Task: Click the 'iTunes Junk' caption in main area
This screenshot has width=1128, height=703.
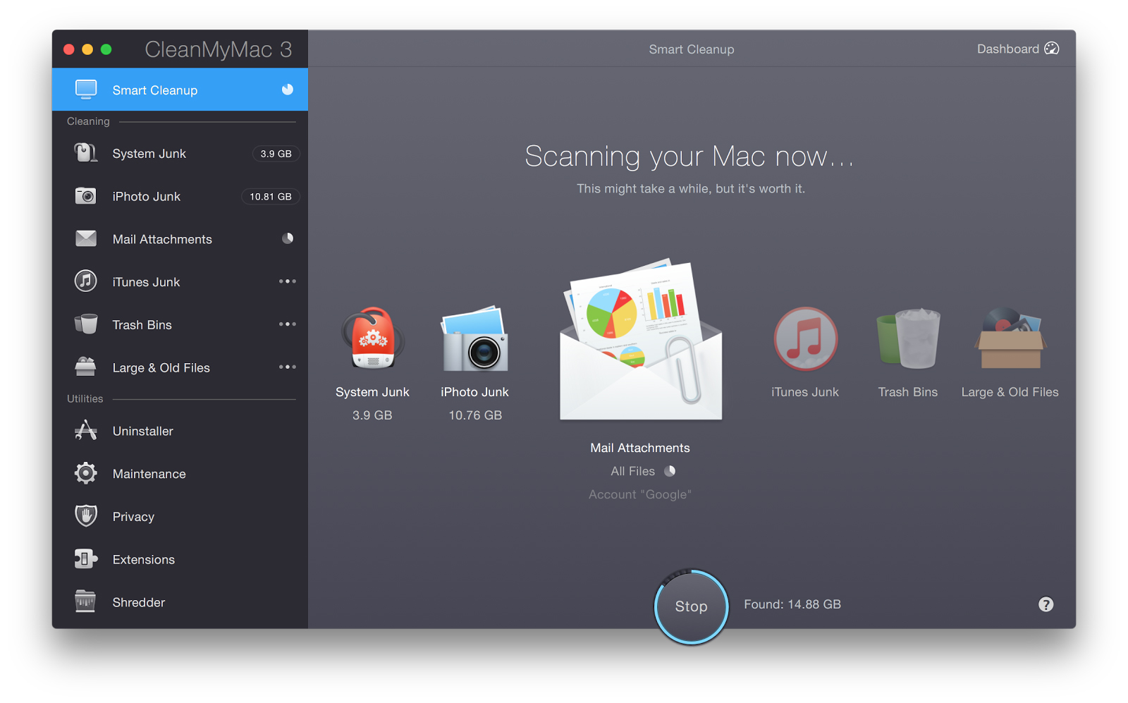Action: [x=805, y=392]
